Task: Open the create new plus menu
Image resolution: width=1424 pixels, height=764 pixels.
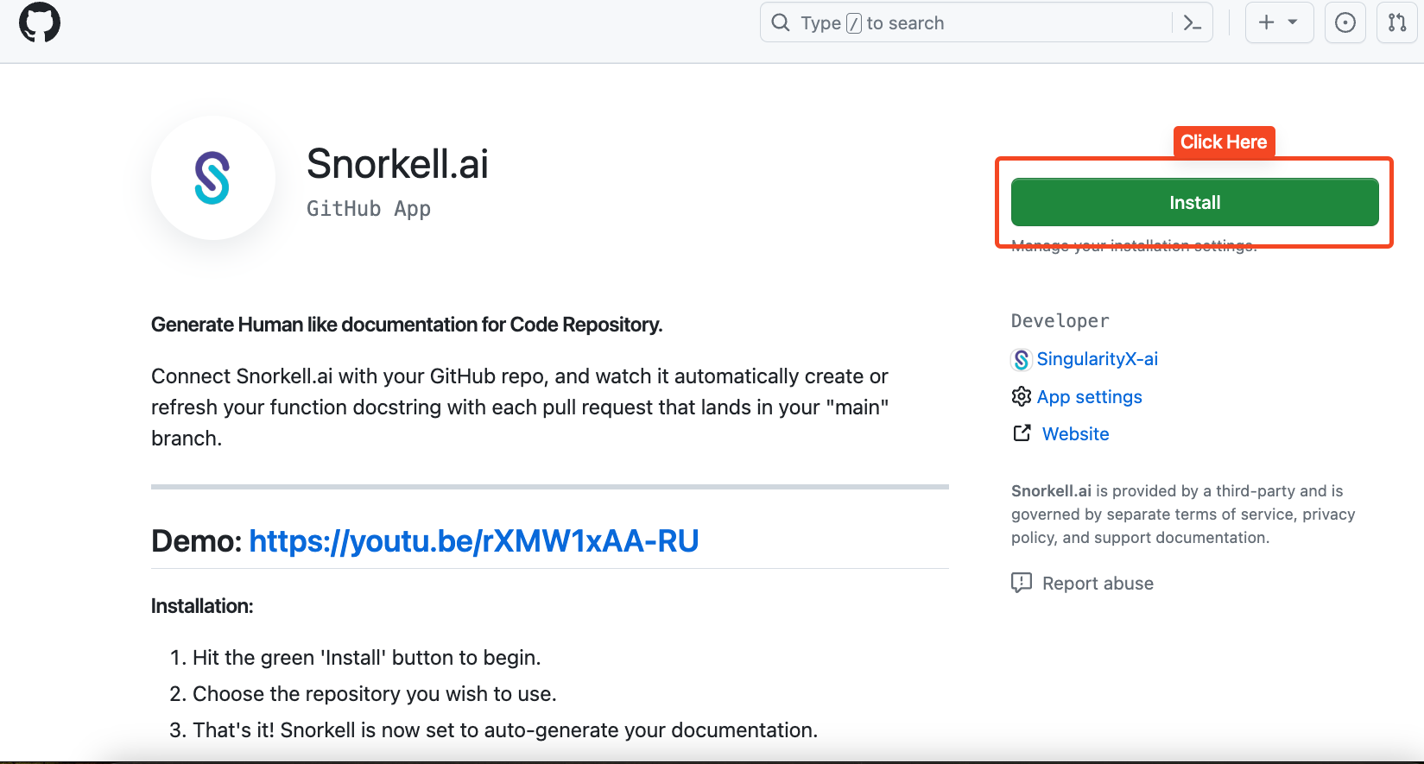Action: click(x=1279, y=22)
